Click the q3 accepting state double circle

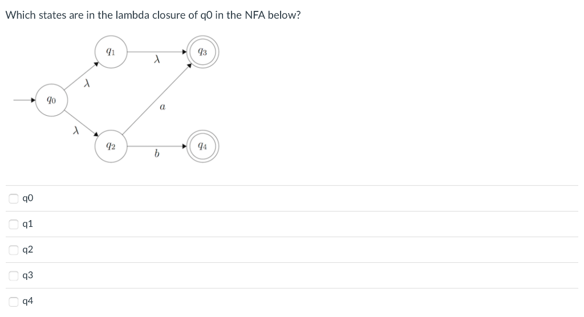pos(202,52)
